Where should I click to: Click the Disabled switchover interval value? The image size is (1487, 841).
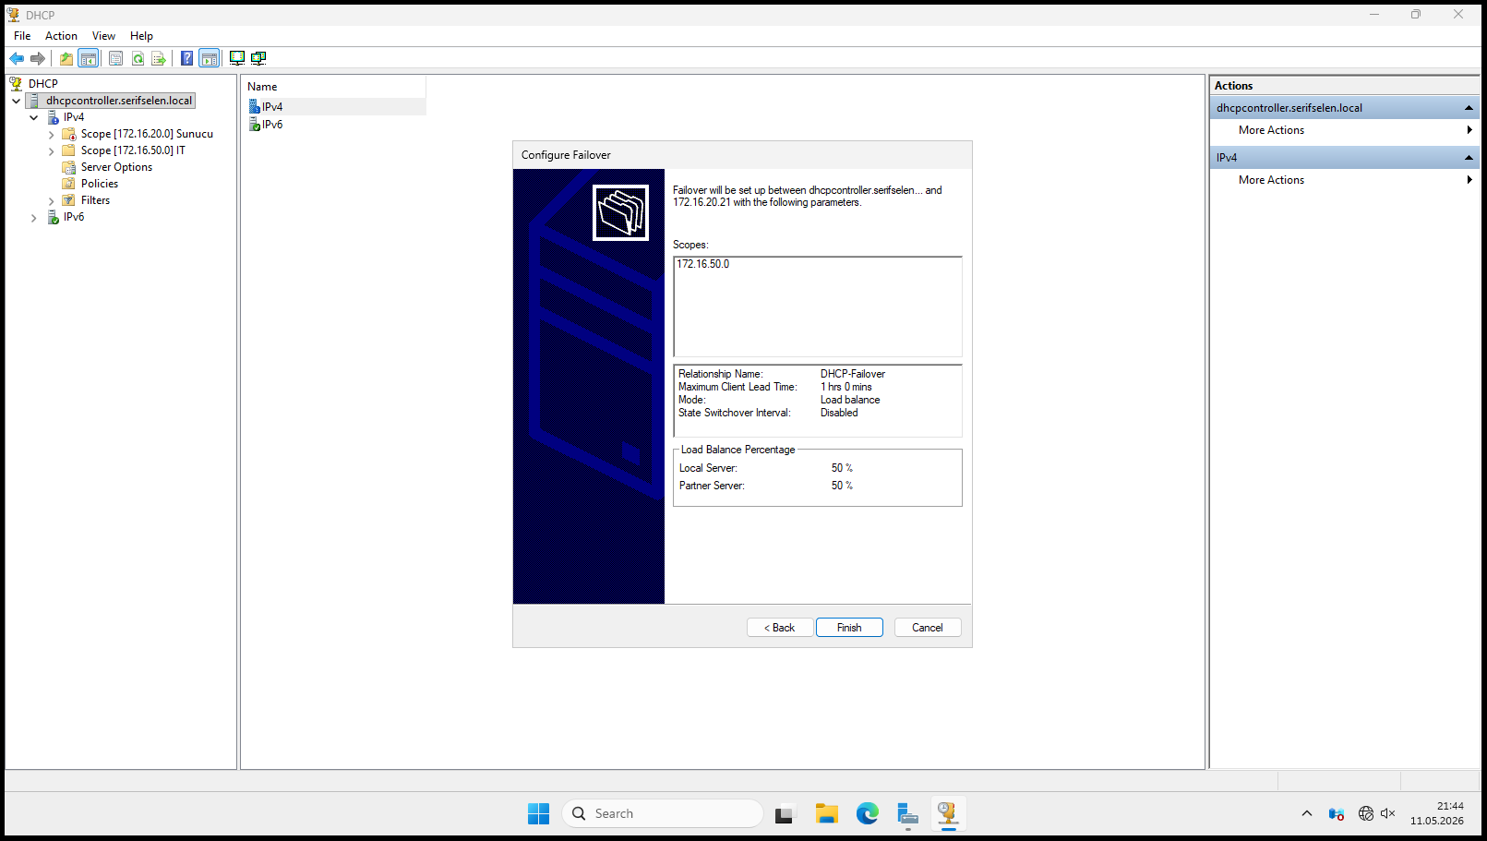(839, 413)
